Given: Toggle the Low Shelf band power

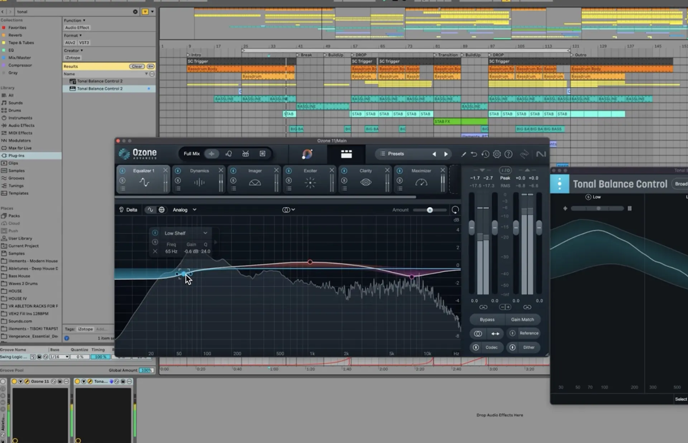Looking at the screenshot, I should tap(155, 233).
